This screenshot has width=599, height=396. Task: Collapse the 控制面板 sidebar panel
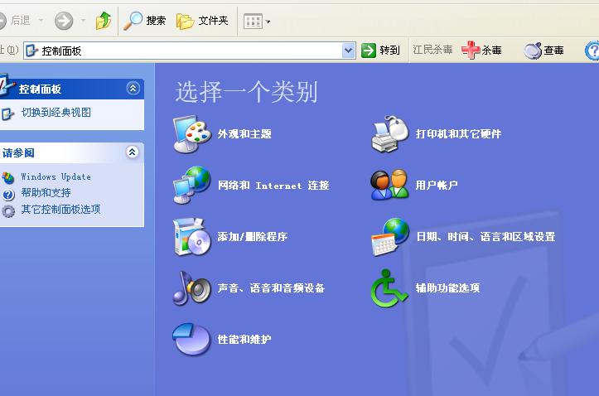click(x=133, y=89)
